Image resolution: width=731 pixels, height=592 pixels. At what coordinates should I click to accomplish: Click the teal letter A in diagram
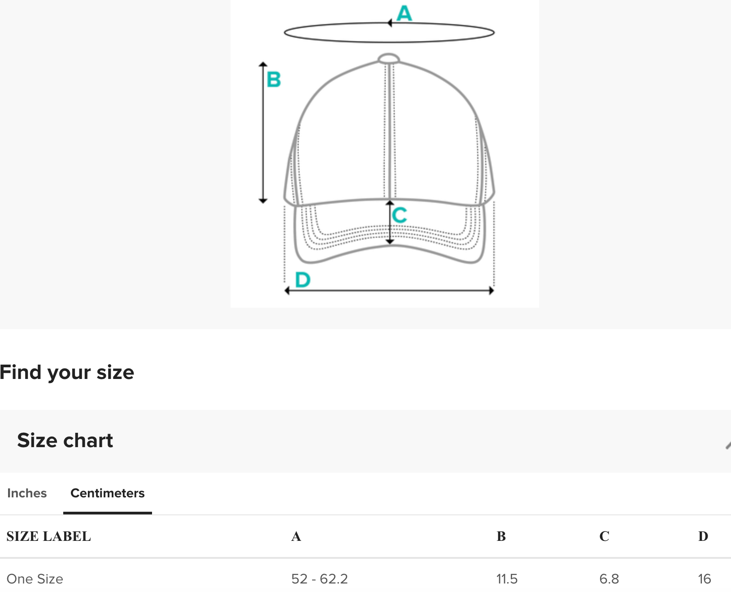pos(404,13)
